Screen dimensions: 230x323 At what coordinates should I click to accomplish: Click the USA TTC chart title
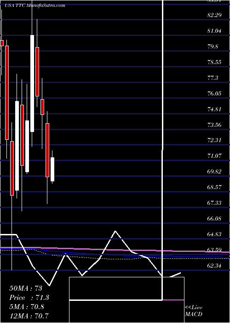coord(34,6)
